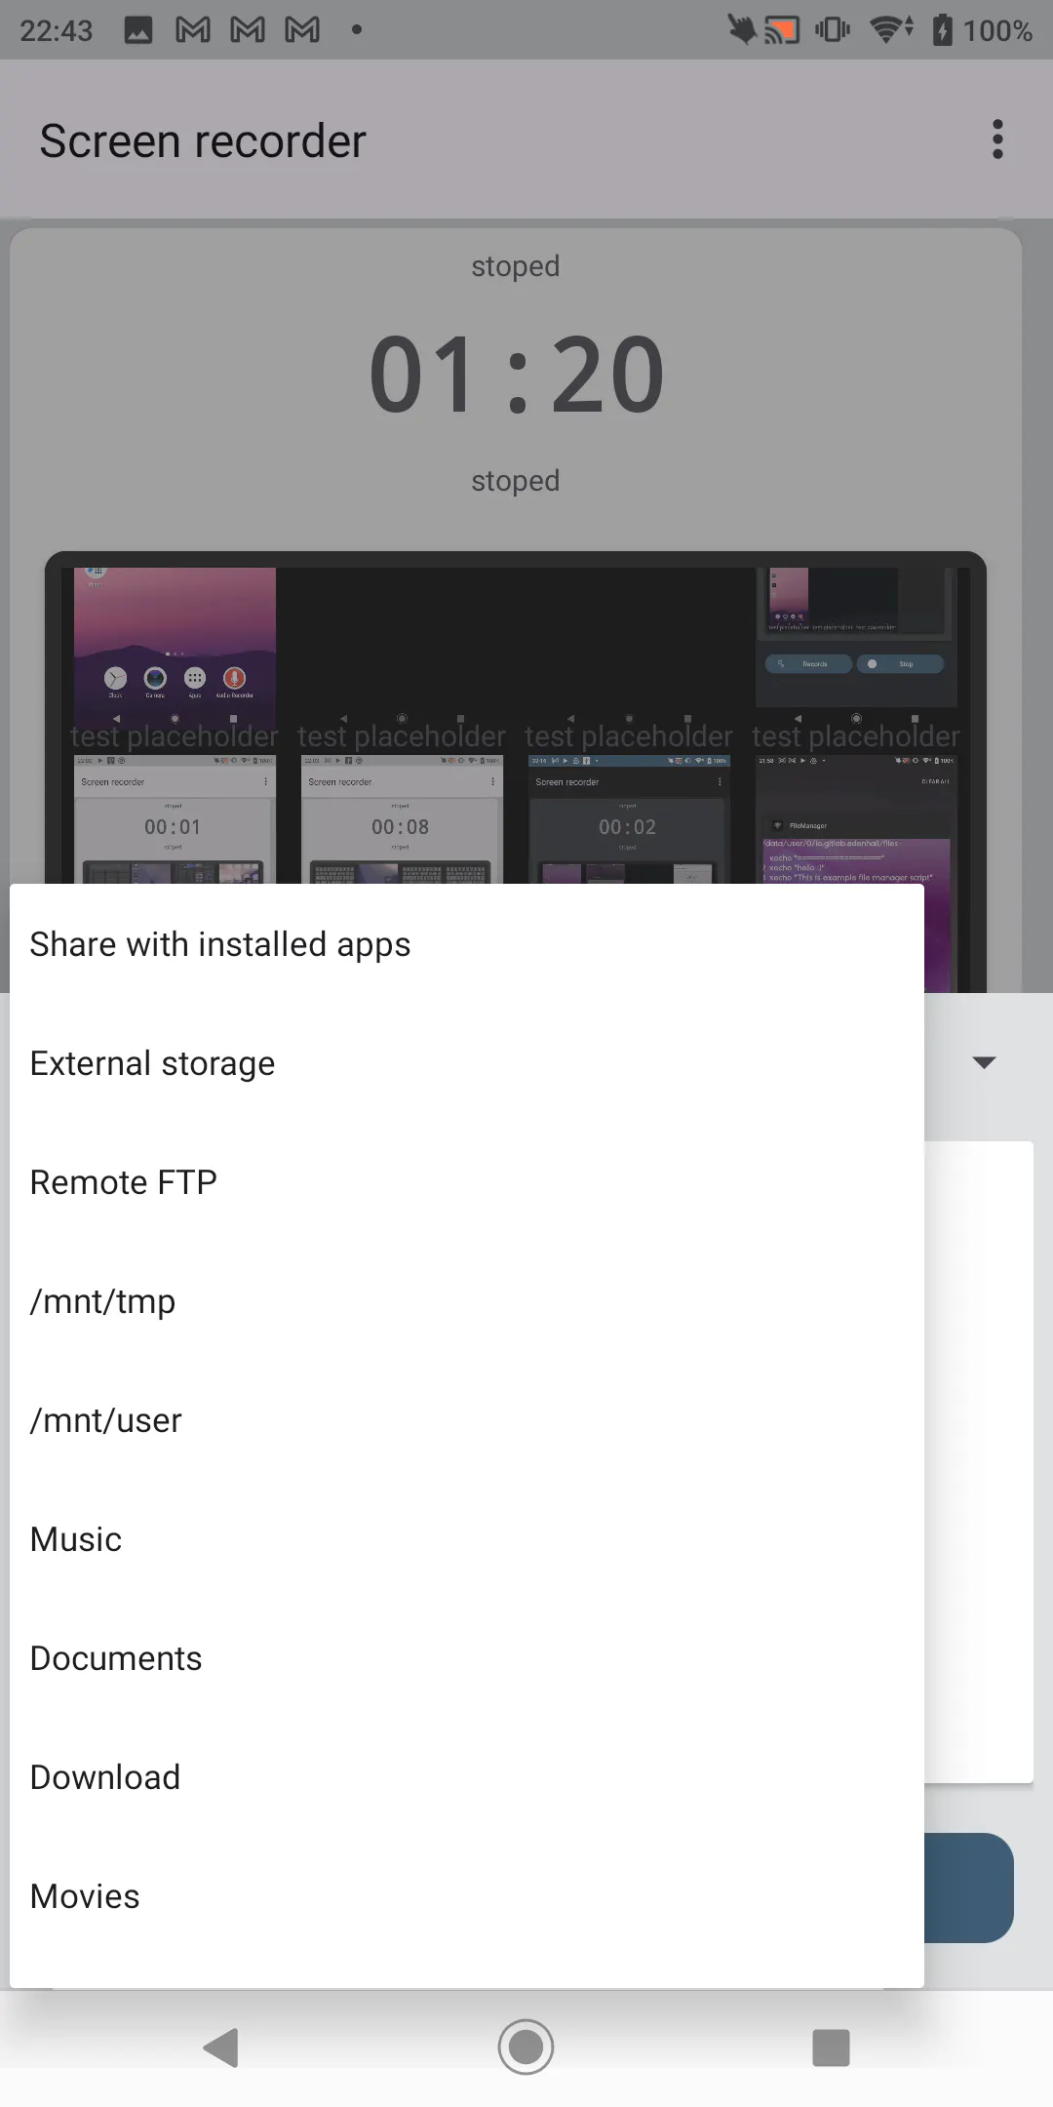Open the 00:01 recording thumbnail
Image resolution: width=1053 pixels, height=2107 pixels.
coord(175,819)
